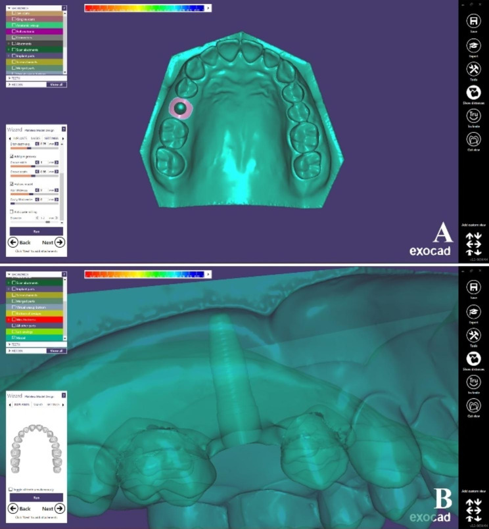Click the Cut view icon in panel B
The height and width of the screenshot is (529, 489).
[473, 405]
